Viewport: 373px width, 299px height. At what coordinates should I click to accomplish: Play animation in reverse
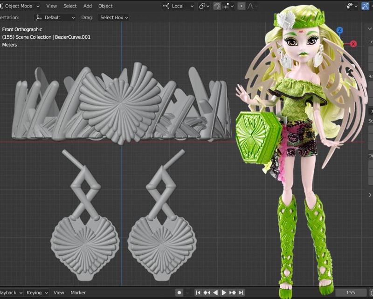[215, 292]
